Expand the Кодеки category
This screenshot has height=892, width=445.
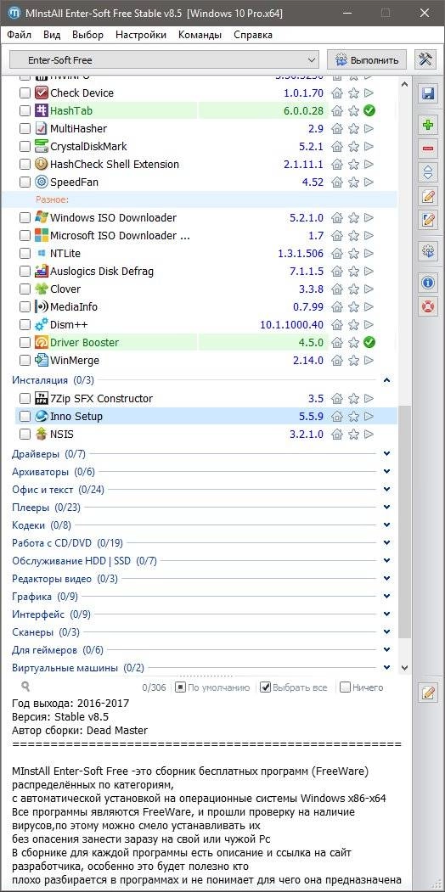click(x=387, y=525)
